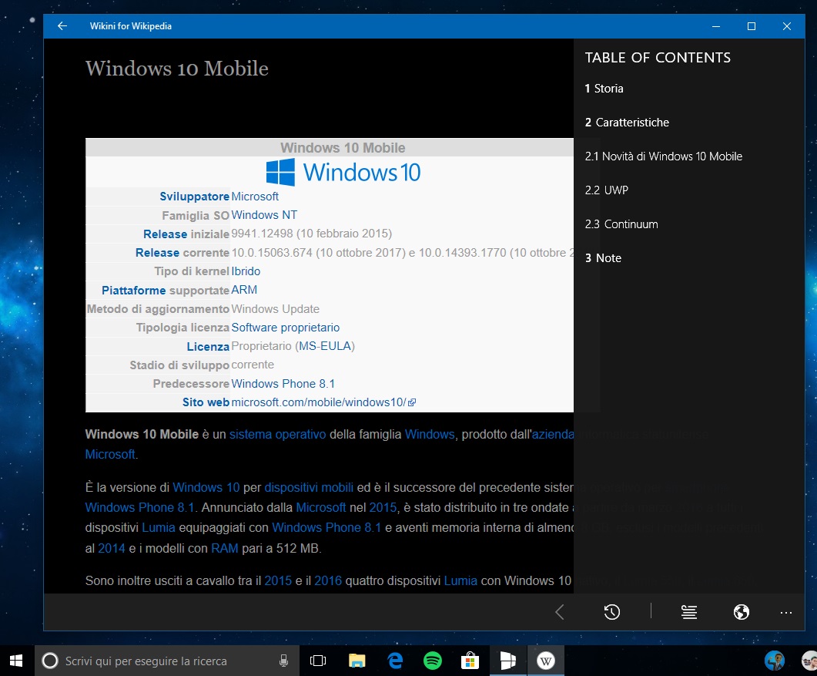Open Microsoft Edge from the taskbar
The height and width of the screenshot is (676, 817).
[396, 661]
